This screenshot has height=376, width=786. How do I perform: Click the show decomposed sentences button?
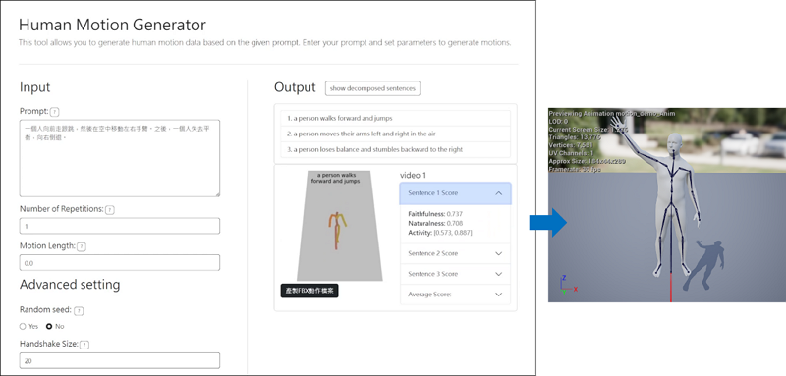point(372,88)
